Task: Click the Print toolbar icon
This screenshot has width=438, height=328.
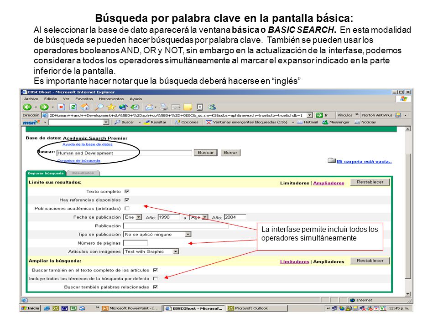Action: pos(164,107)
